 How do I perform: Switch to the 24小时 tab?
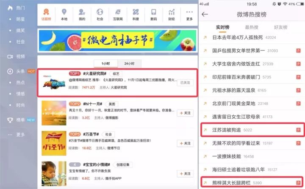point(129,64)
